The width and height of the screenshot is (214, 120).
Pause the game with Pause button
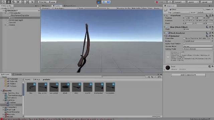[x=104, y=2]
